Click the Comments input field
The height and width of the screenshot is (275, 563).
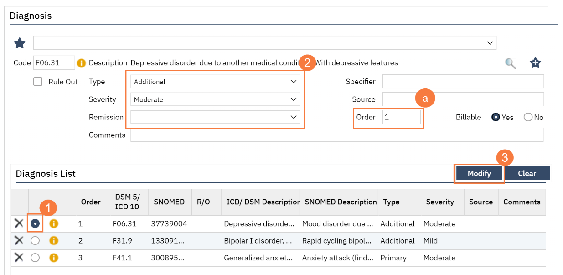[337, 135]
